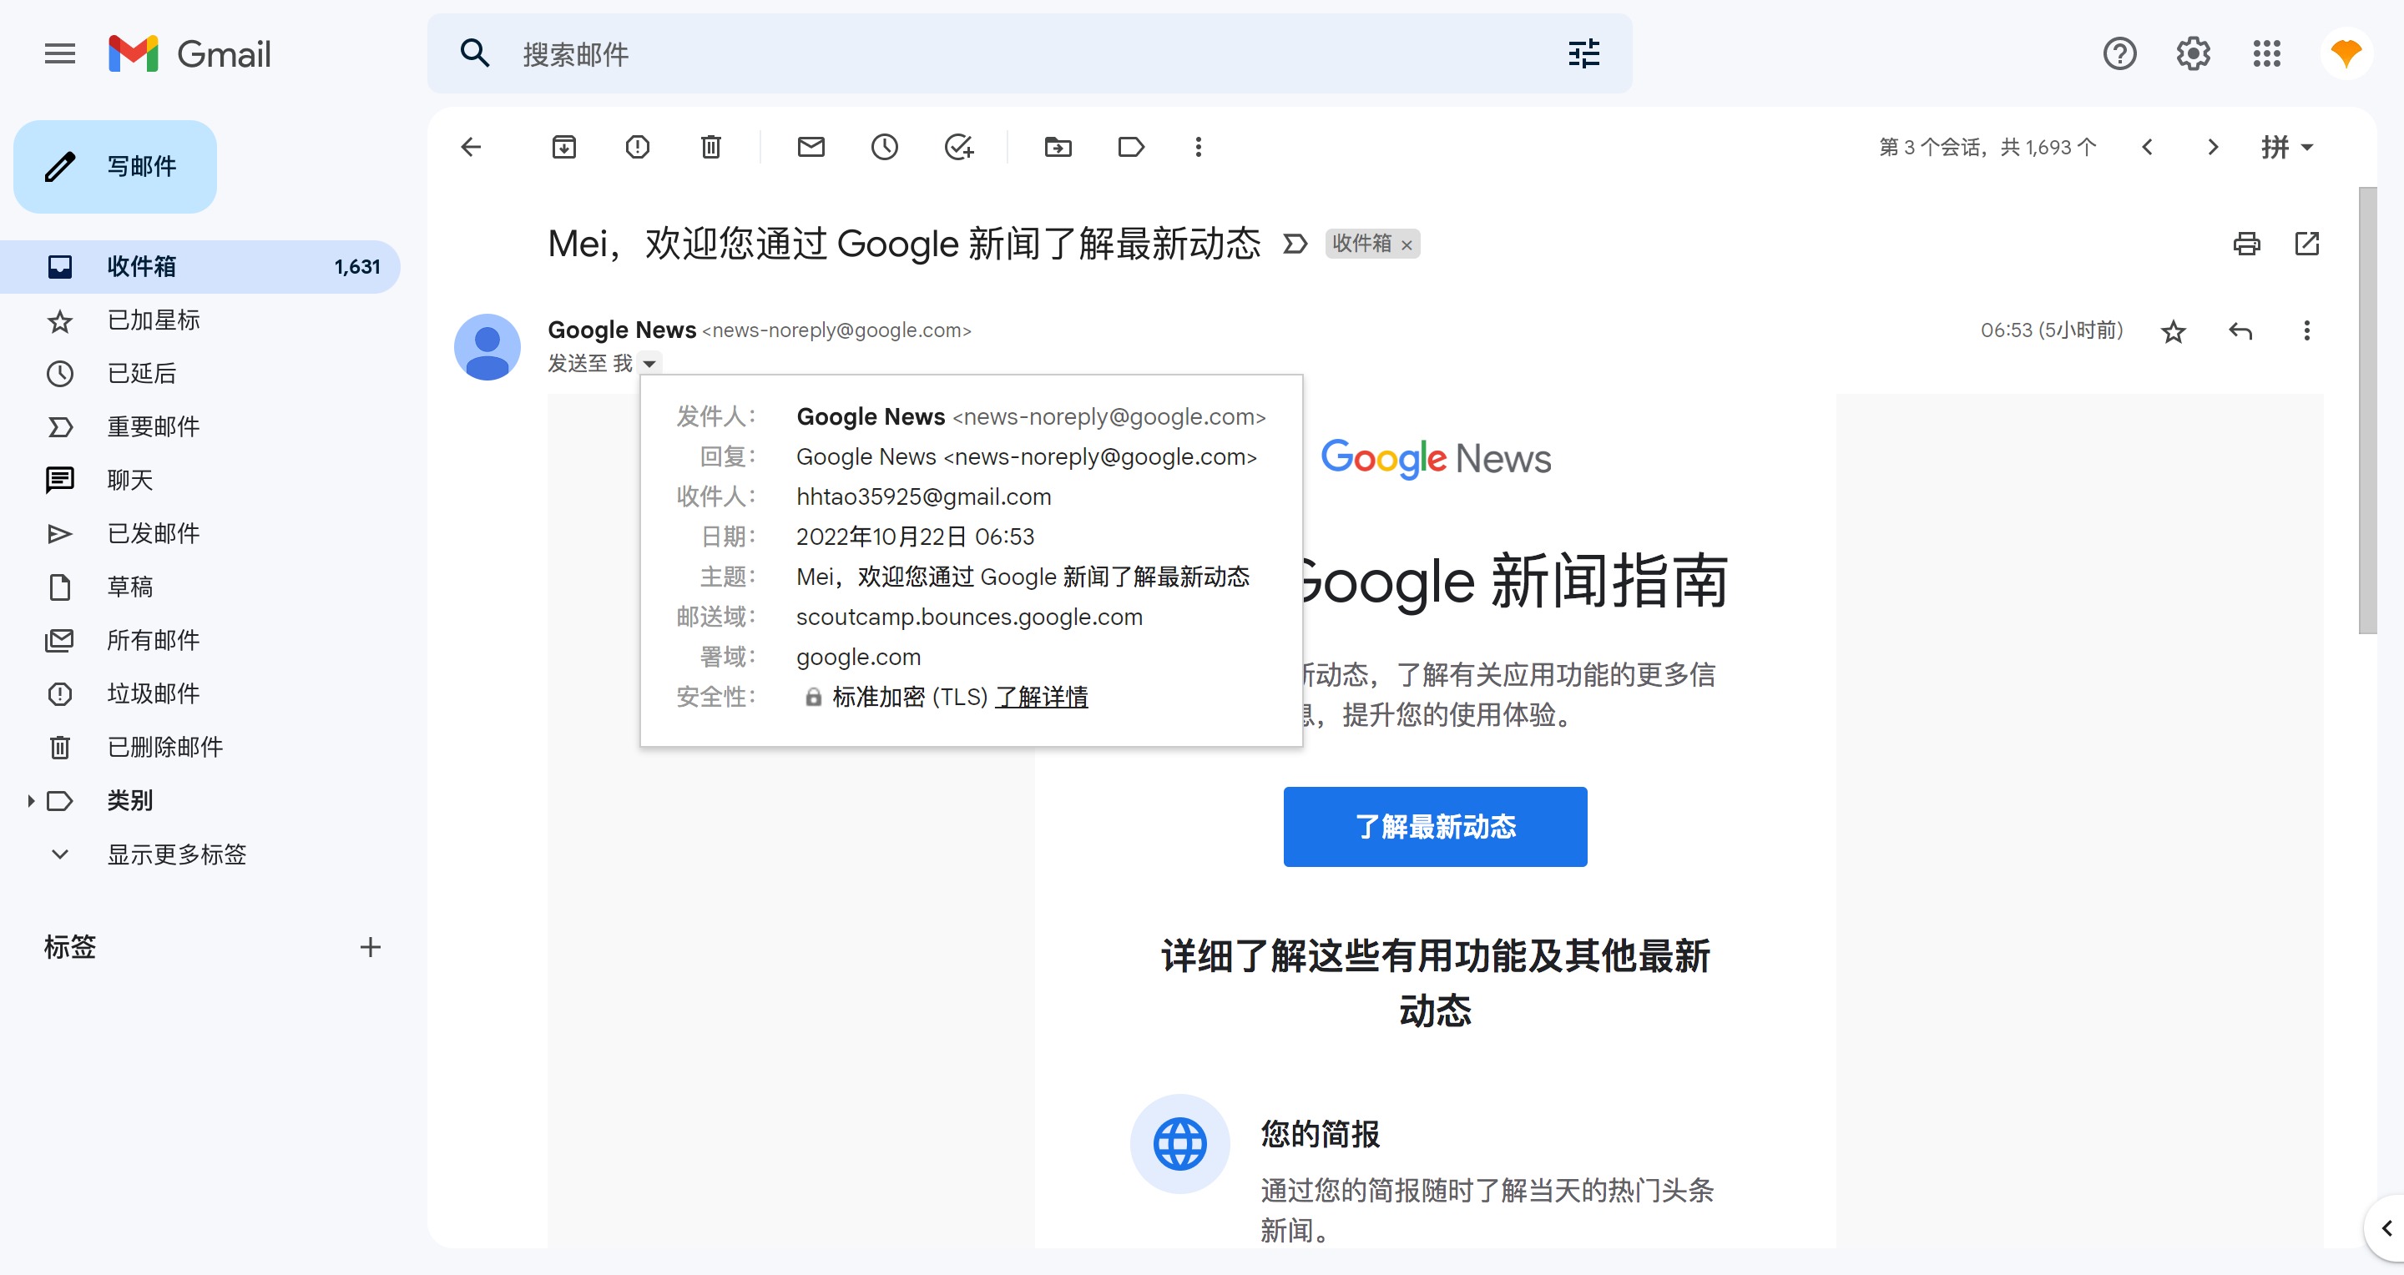Click the date 2022年10月22日 06:53

915,537
